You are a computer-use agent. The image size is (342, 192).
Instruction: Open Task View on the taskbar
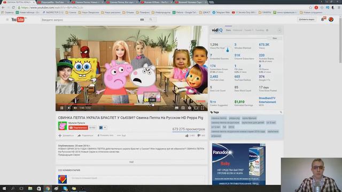point(21,188)
